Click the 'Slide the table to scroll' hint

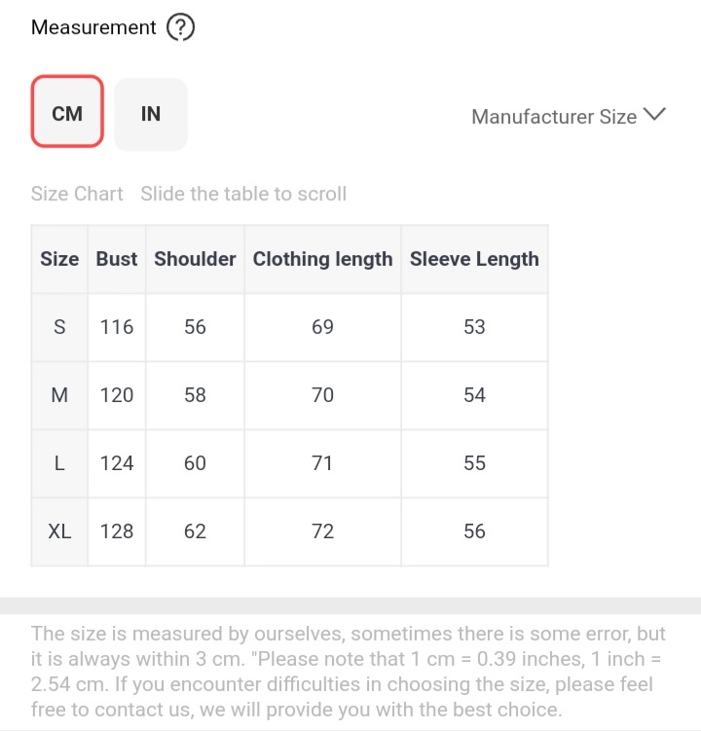(x=243, y=194)
